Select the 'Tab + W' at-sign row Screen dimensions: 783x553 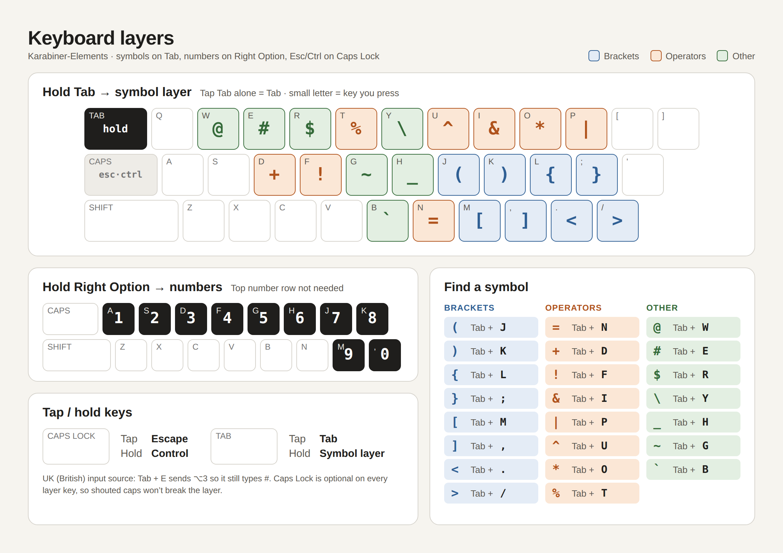coord(693,327)
